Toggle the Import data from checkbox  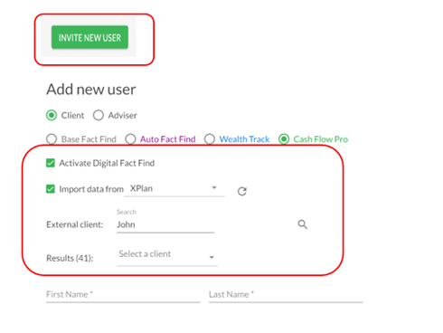pyautogui.click(x=51, y=189)
